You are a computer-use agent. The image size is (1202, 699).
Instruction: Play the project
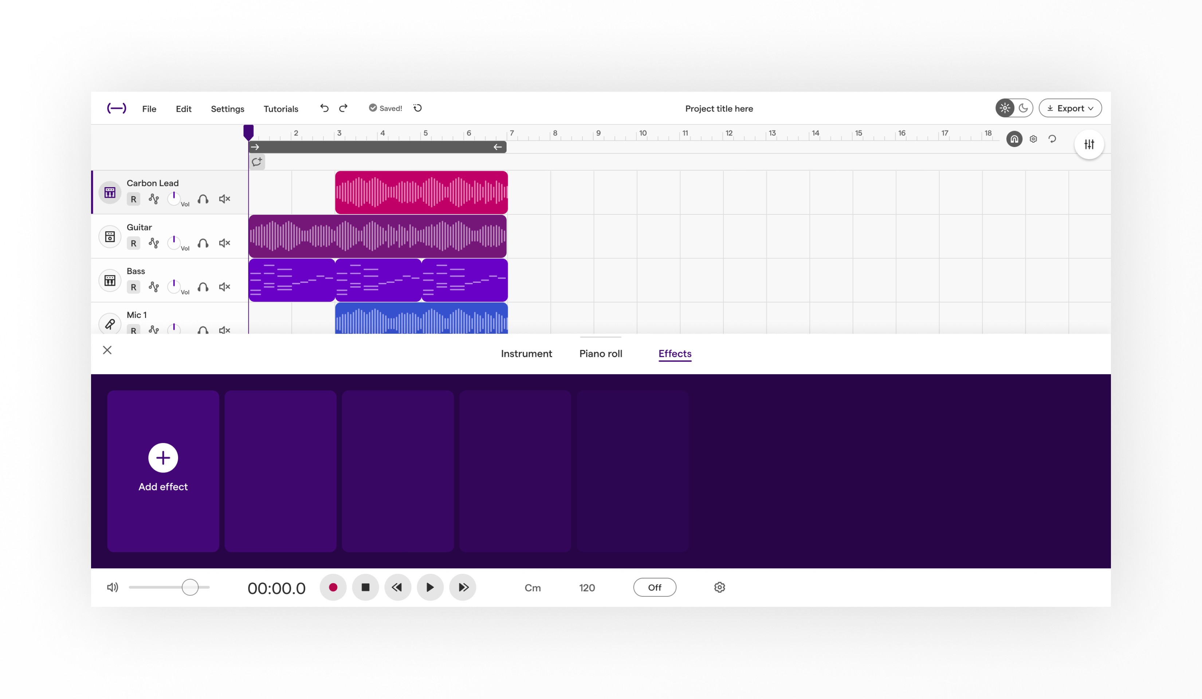coord(430,587)
